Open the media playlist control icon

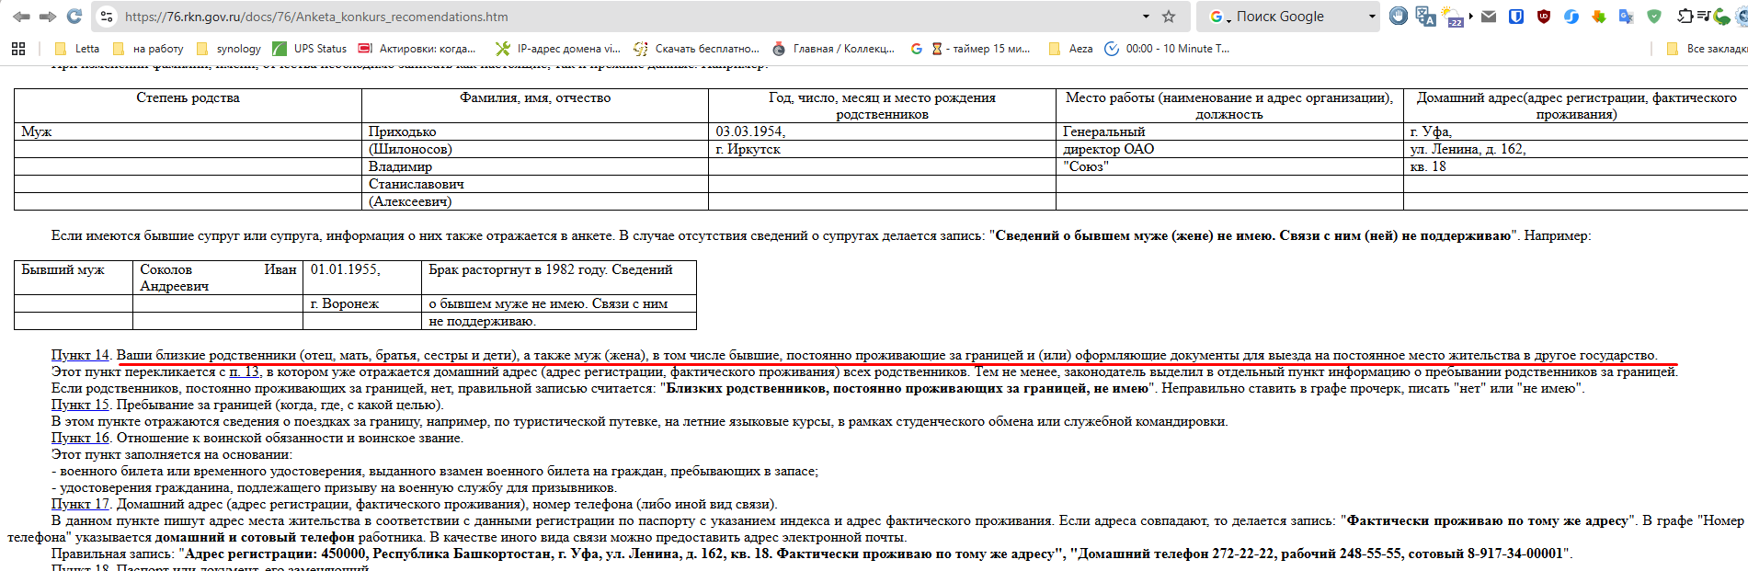pyautogui.click(x=1703, y=16)
